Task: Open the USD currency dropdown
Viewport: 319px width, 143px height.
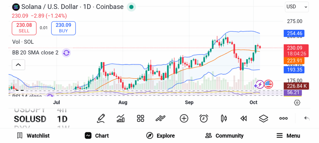Action: pyautogui.click(x=297, y=7)
